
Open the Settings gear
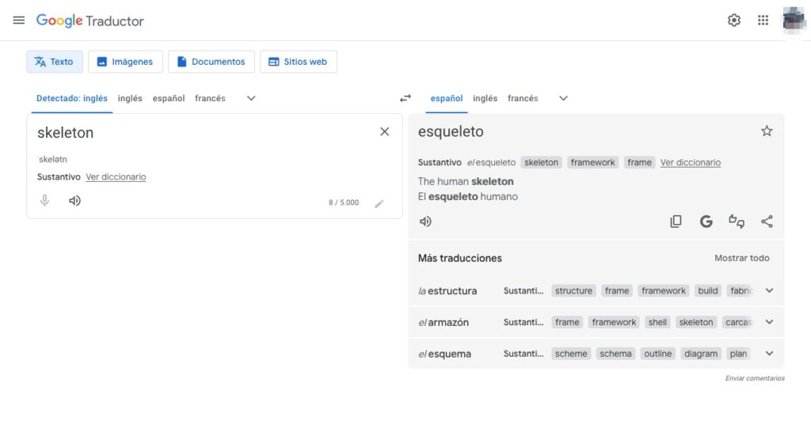(734, 20)
